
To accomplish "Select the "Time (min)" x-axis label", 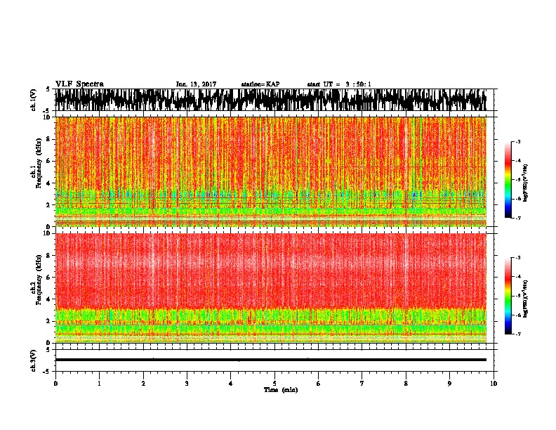I will [x=281, y=390].
